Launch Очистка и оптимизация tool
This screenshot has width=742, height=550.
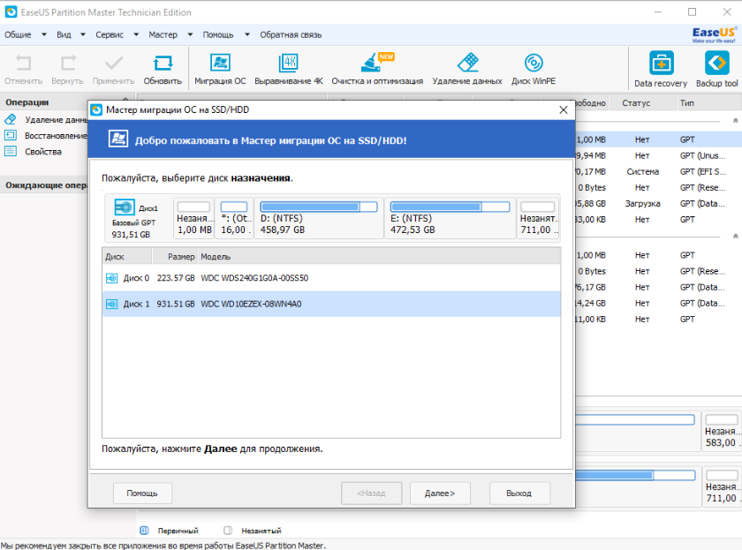(377, 63)
